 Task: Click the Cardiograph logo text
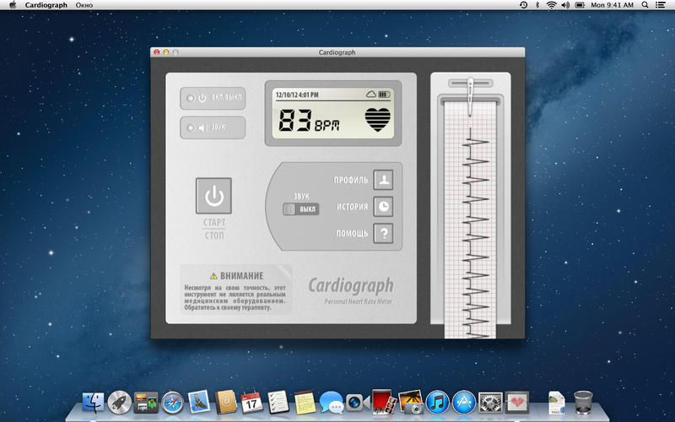[351, 285]
